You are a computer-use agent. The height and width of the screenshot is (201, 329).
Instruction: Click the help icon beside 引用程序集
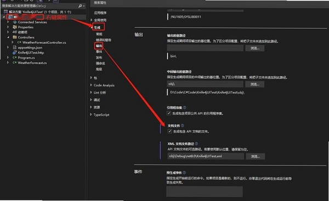tap(185, 107)
